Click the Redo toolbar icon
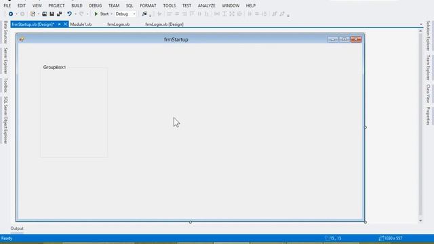434x244 pixels. pyautogui.click(x=81, y=14)
